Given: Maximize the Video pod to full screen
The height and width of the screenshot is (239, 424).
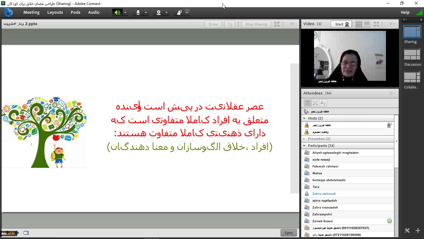Looking at the screenshot, I should [x=376, y=24].
